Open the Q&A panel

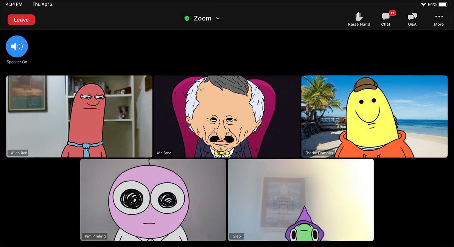[412, 19]
